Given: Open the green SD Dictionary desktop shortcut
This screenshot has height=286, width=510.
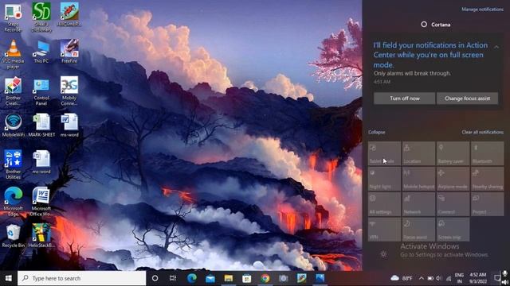Looking at the screenshot, I should pyautogui.click(x=41, y=17).
